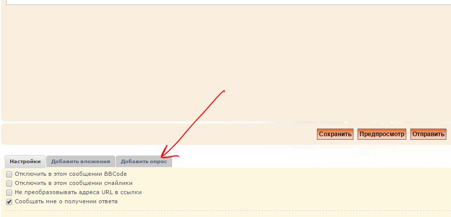Click empty space left of Сохранить button

[152, 134]
